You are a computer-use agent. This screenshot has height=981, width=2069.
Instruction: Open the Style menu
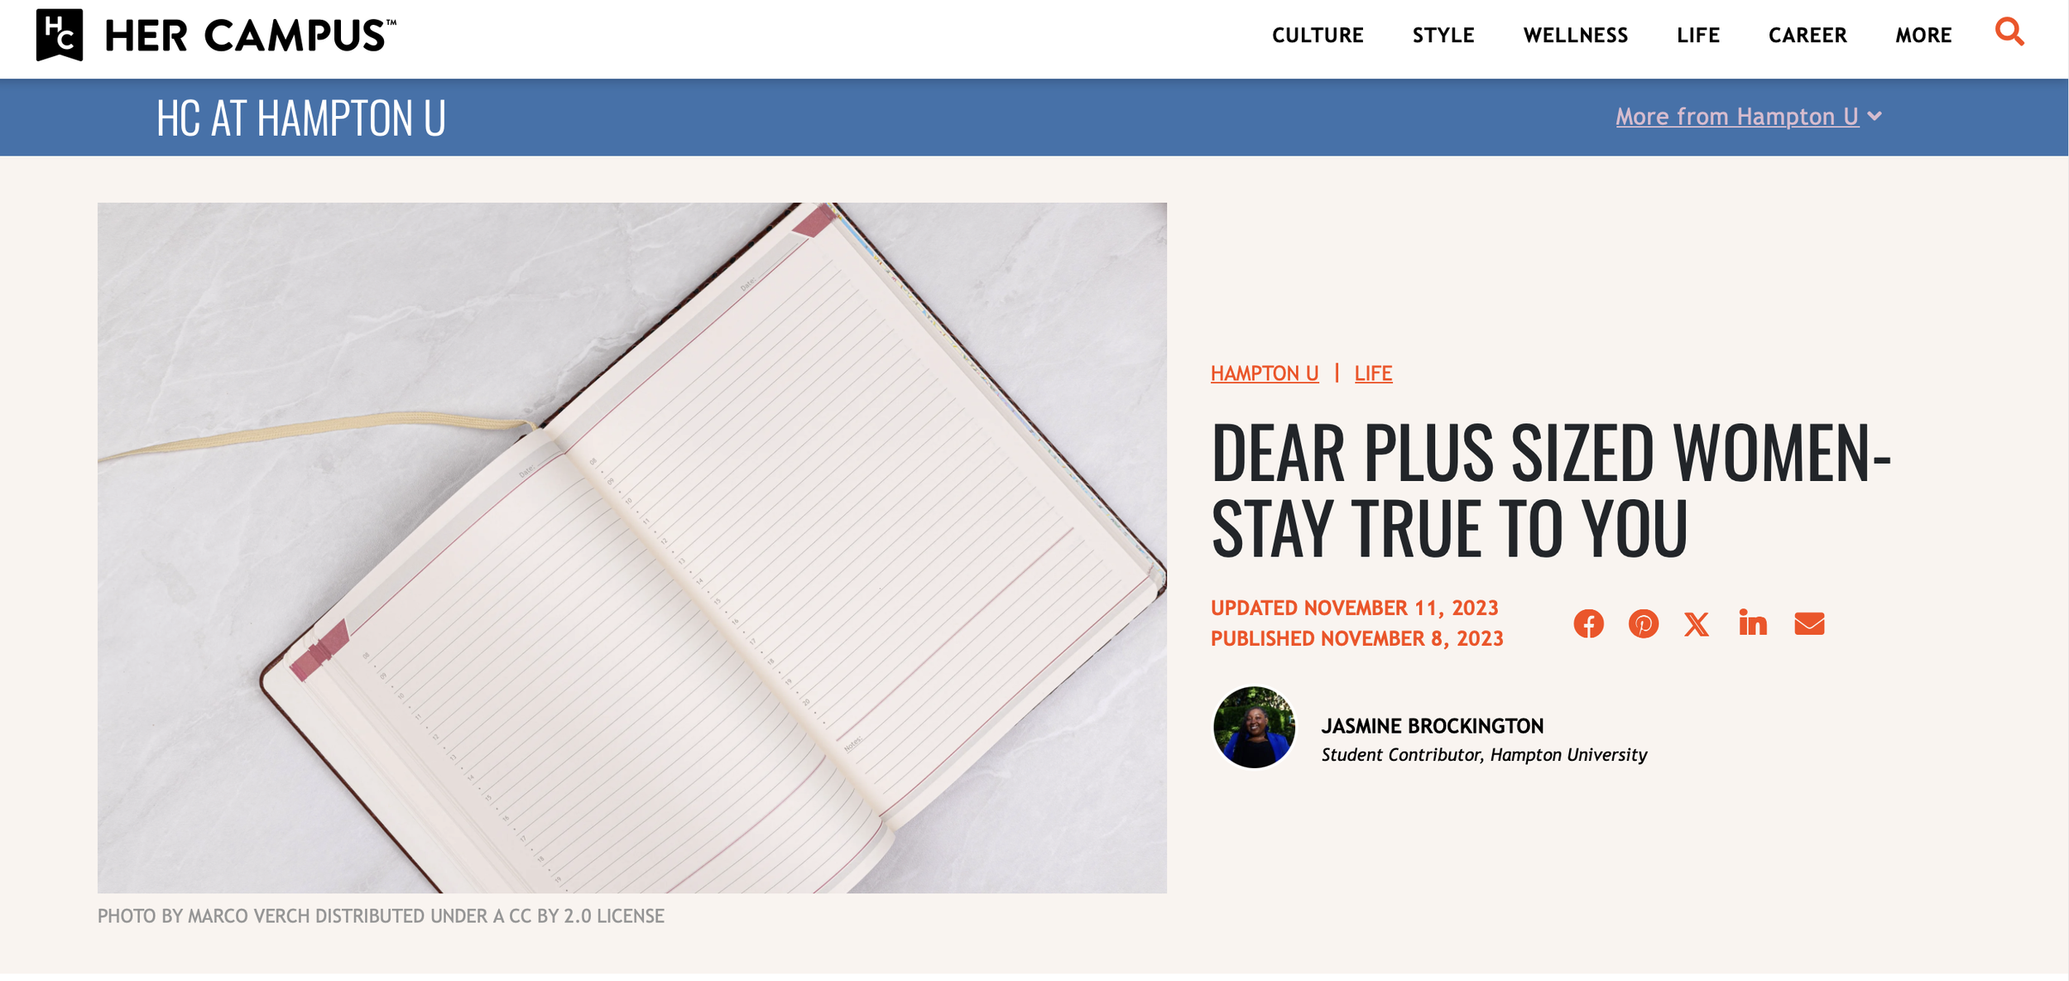[1443, 36]
